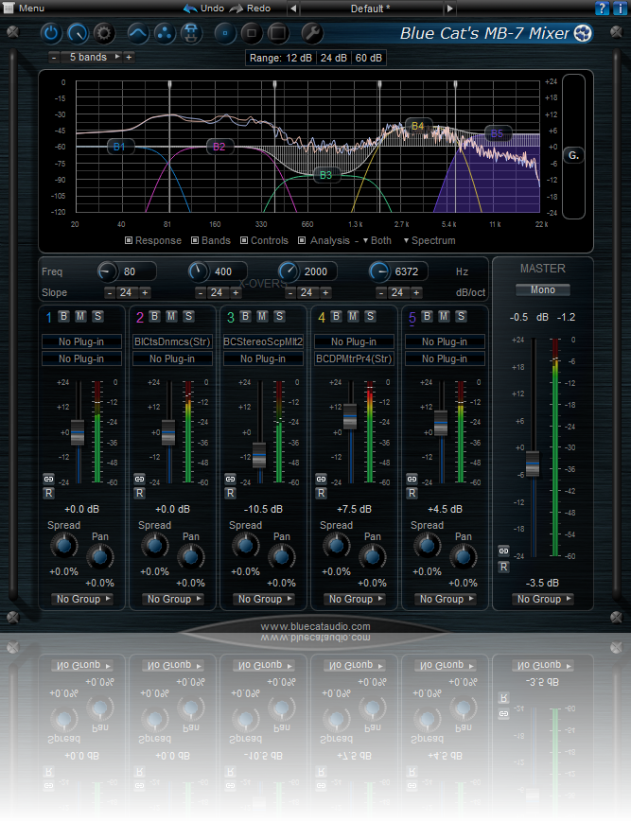Screen dimensions: 631x822
Task: Open the master No Group dropdown
Action: pos(543,599)
